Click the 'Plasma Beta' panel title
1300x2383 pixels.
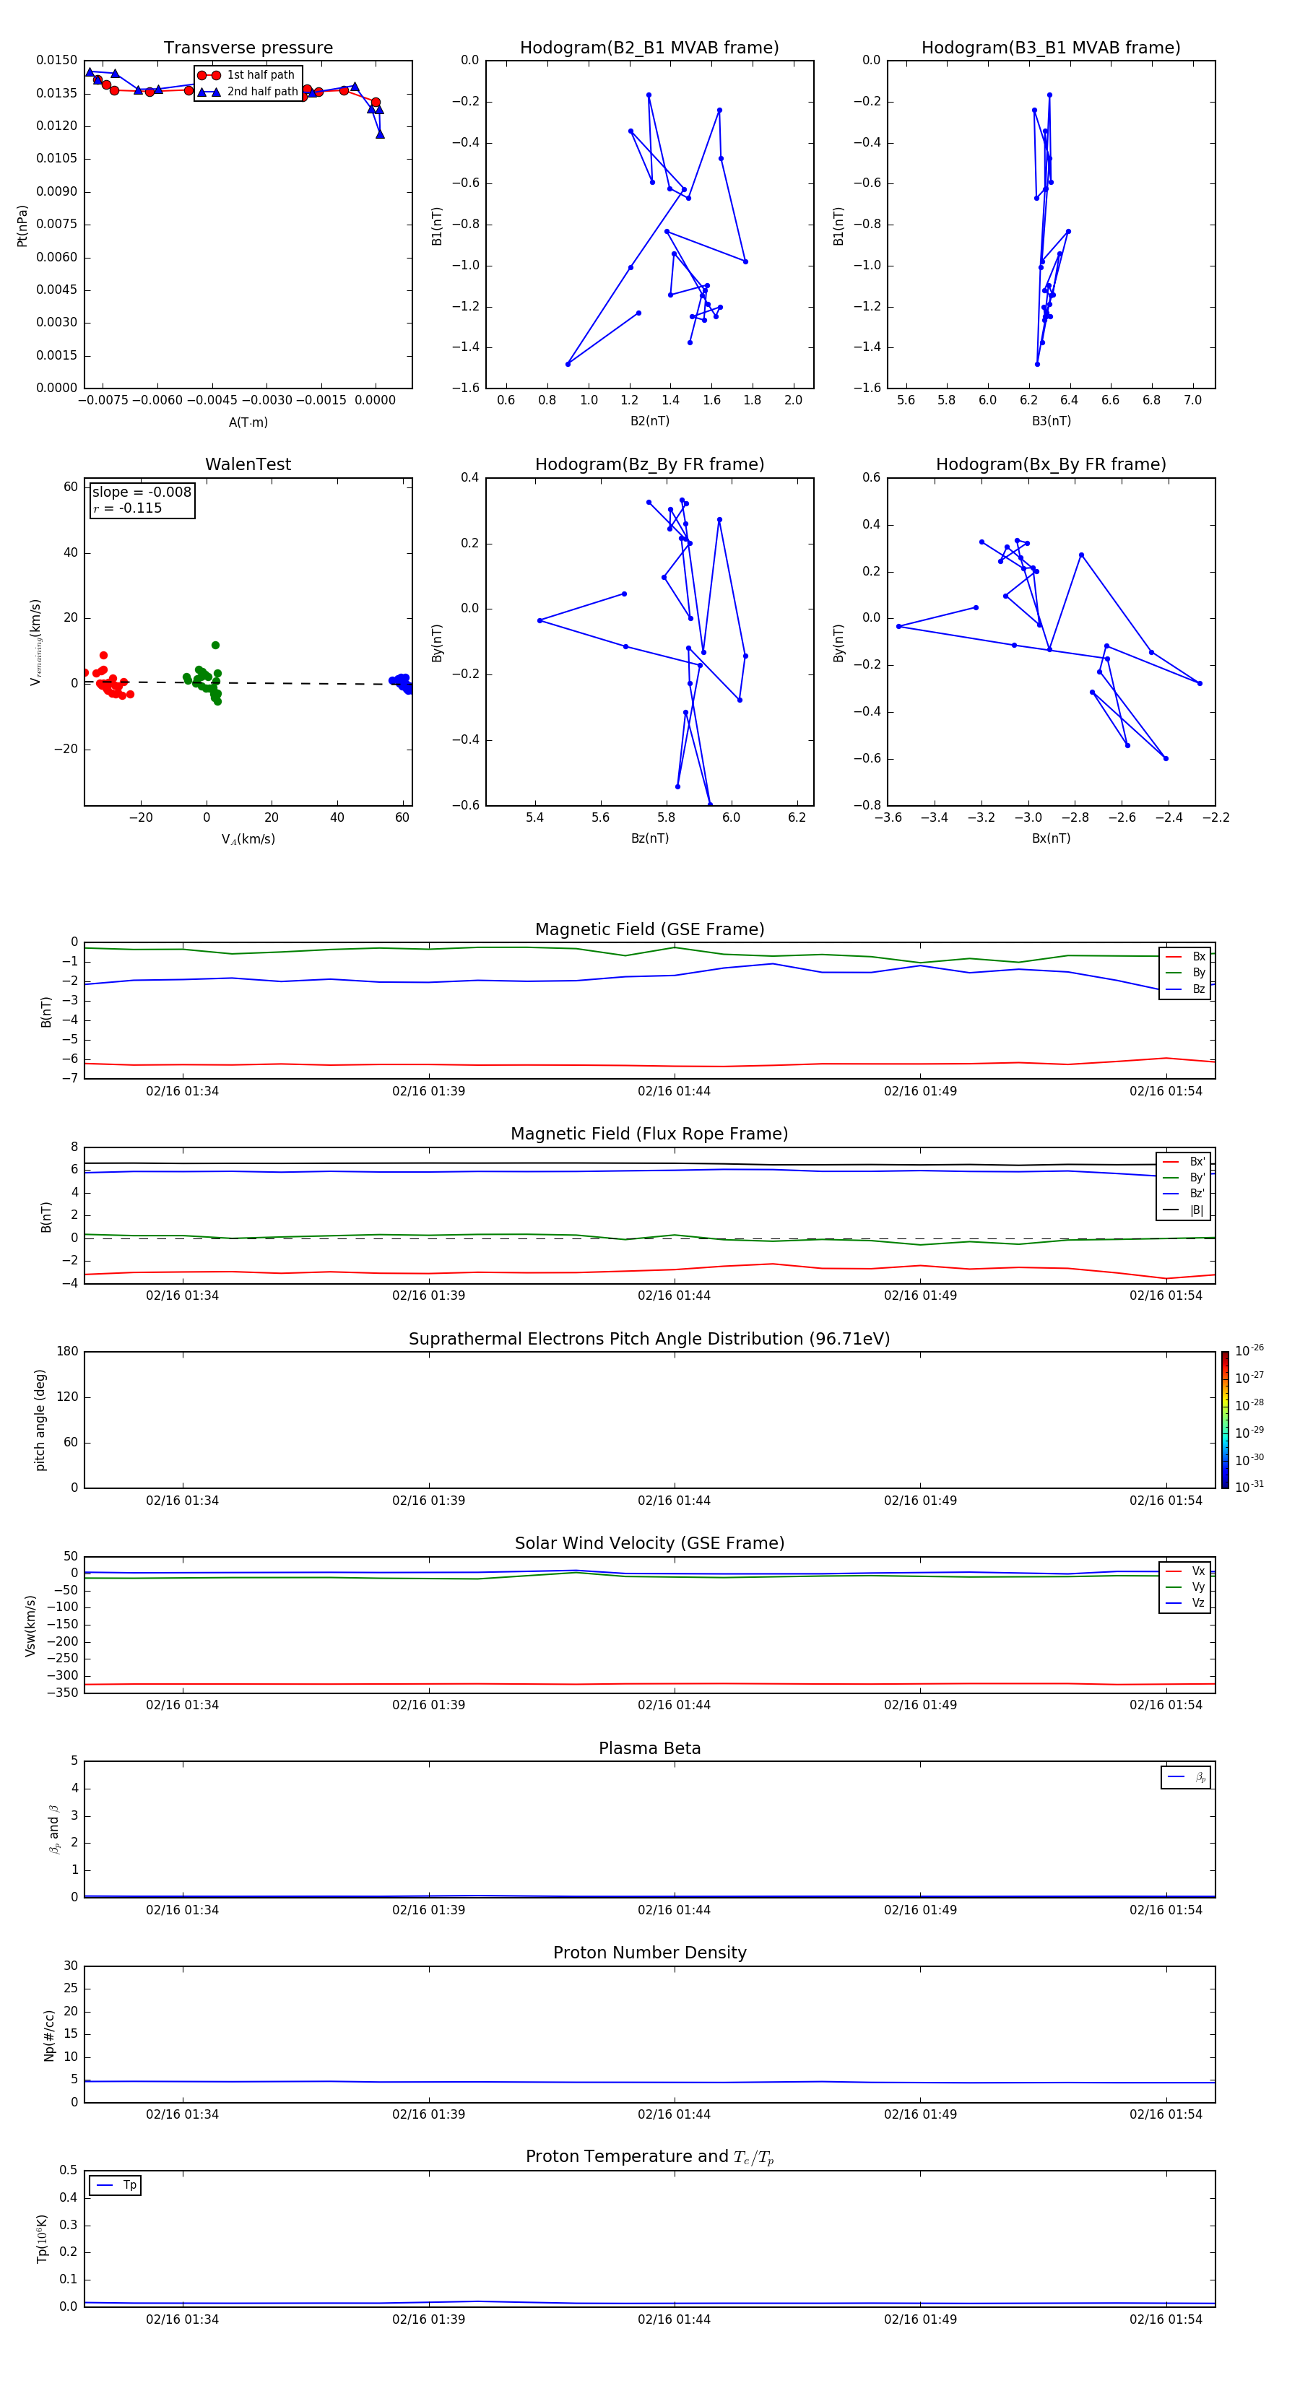click(x=649, y=1748)
